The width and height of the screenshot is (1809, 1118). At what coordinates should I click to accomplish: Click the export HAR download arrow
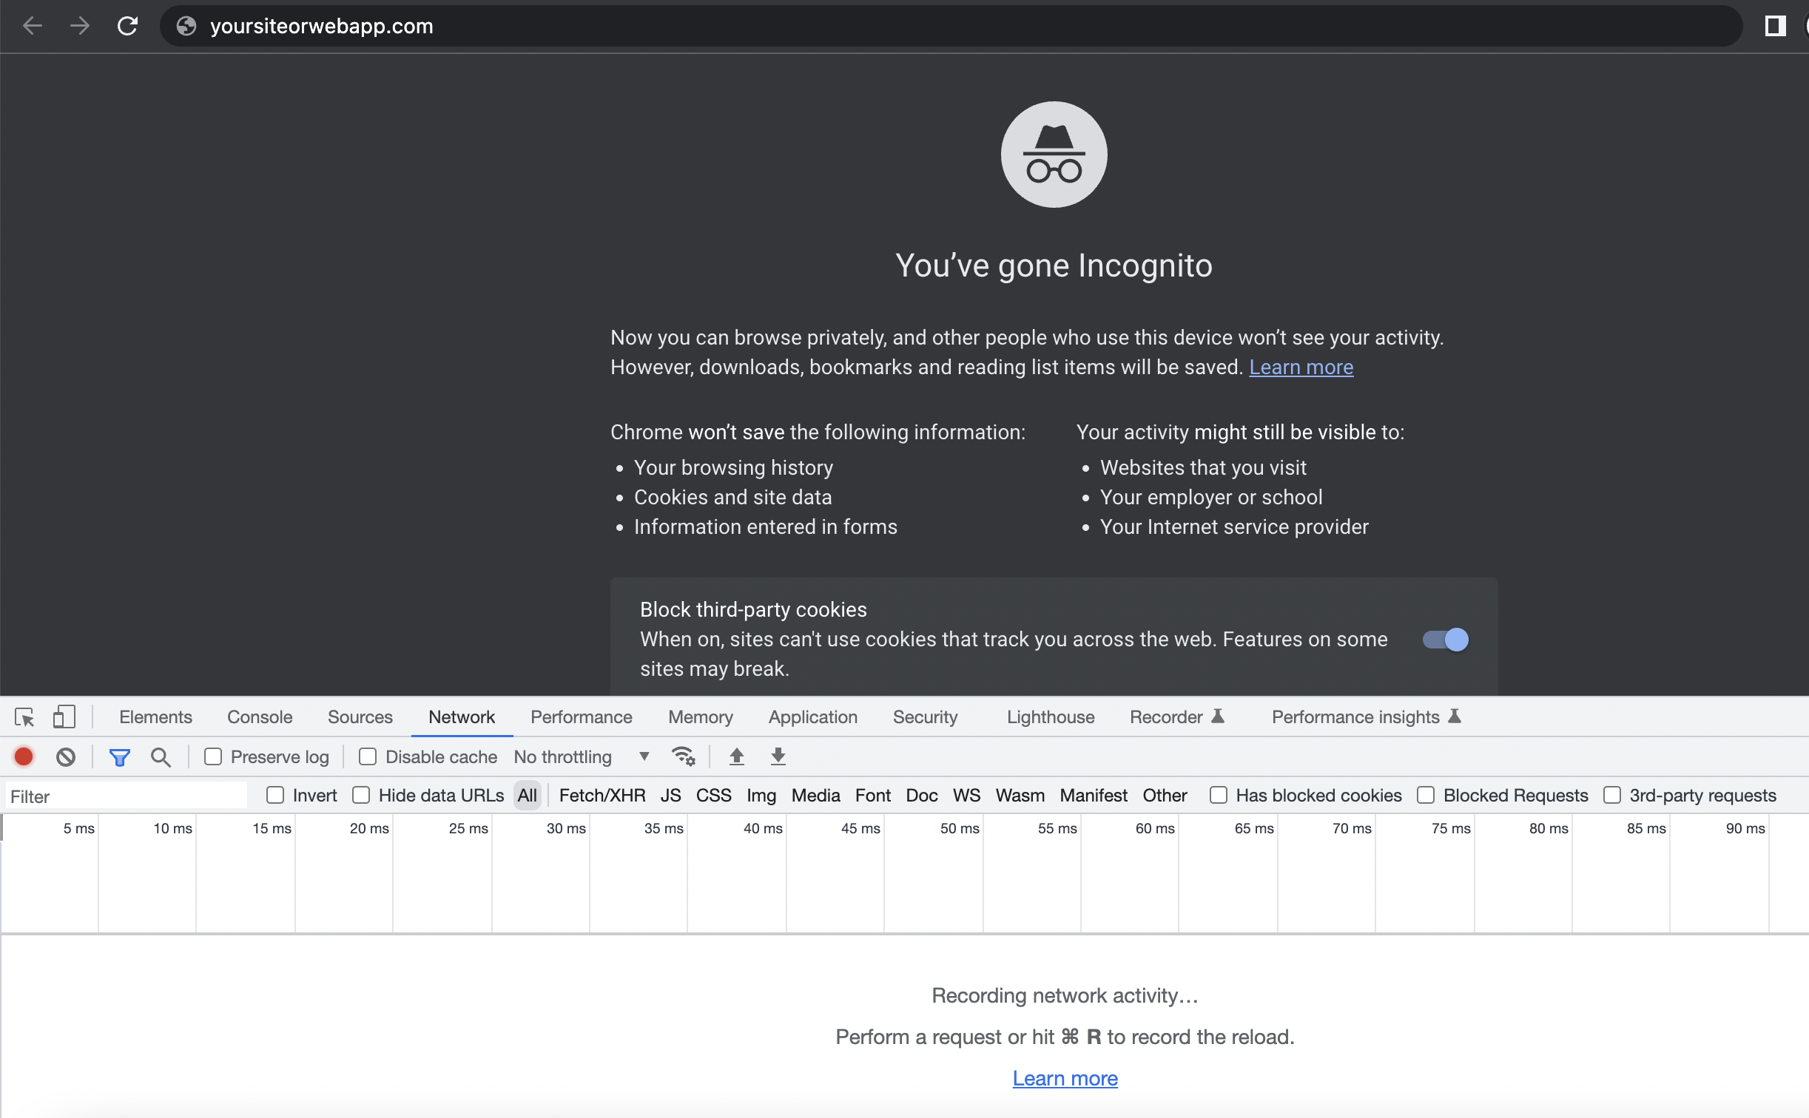click(778, 756)
